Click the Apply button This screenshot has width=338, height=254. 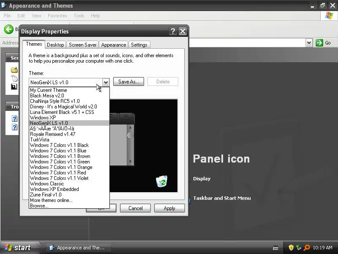(169, 208)
